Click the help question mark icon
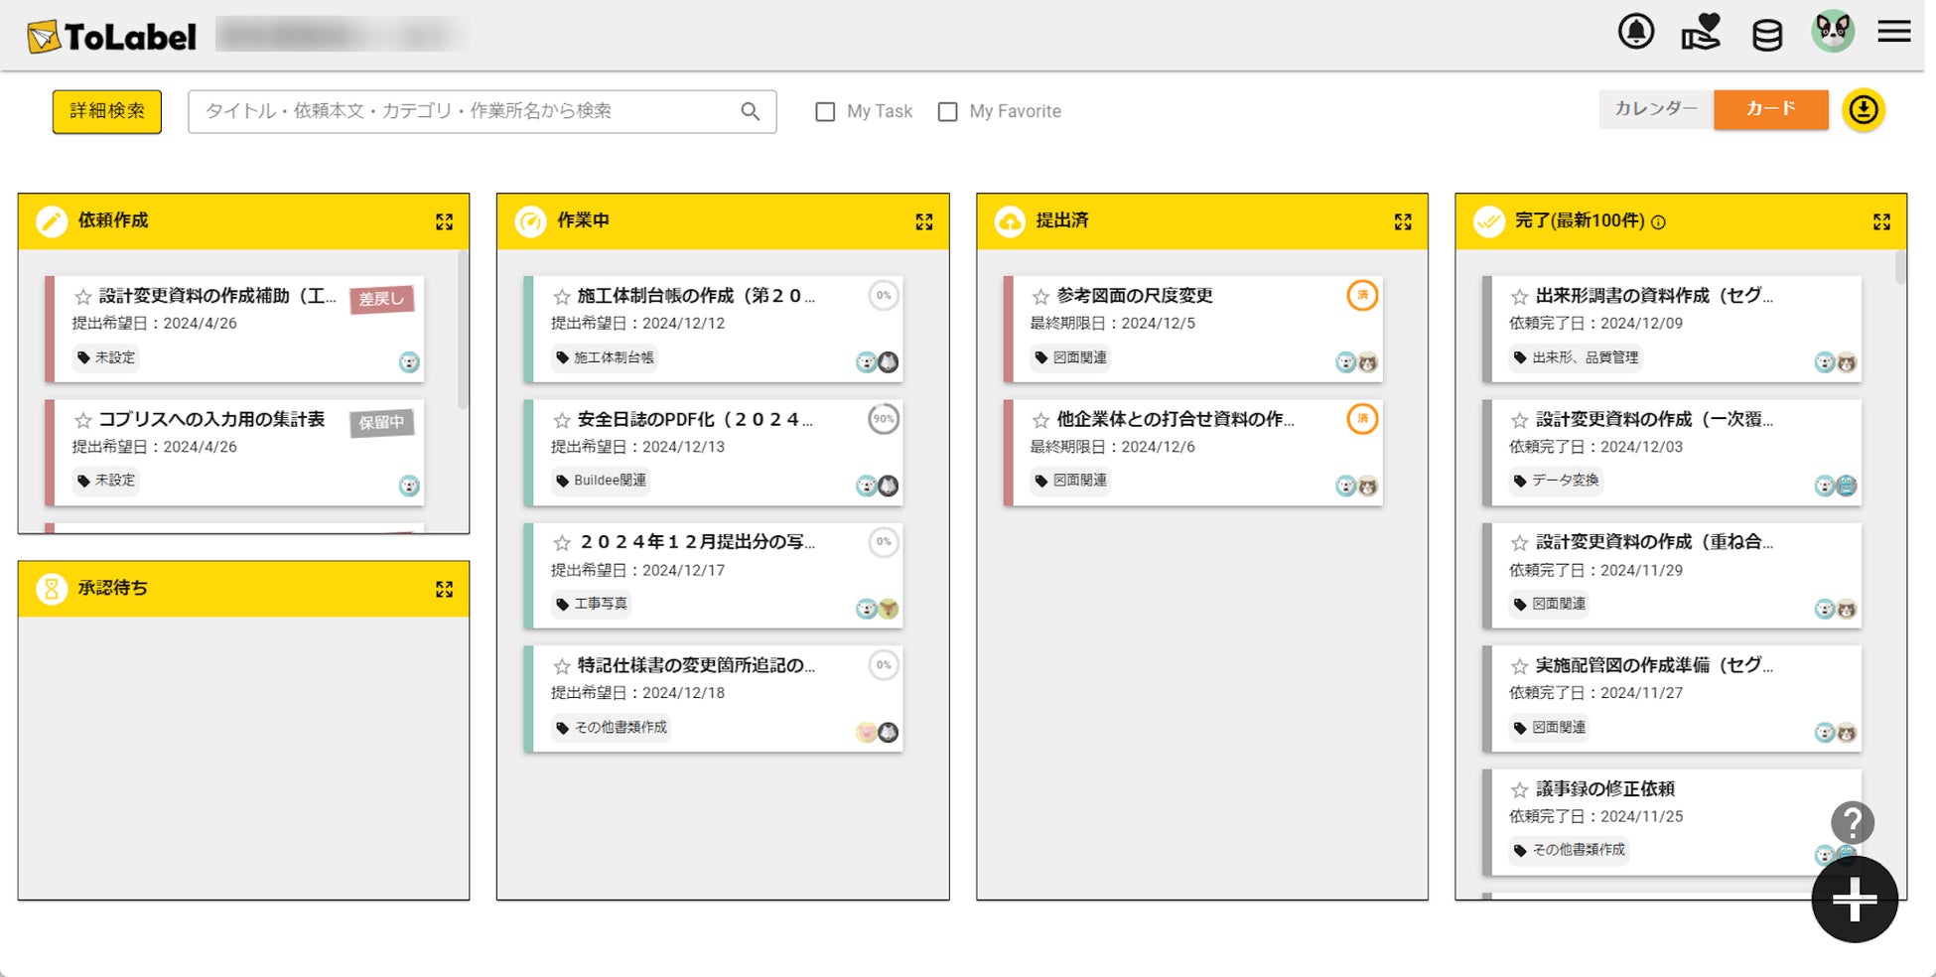 click(1853, 823)
